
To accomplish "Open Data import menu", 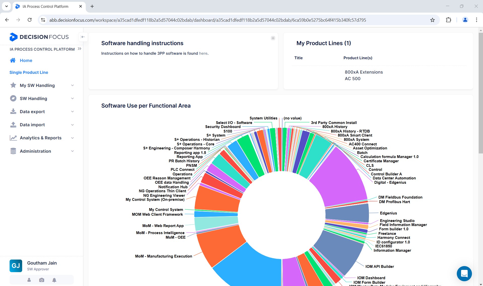I will [32, 125].
